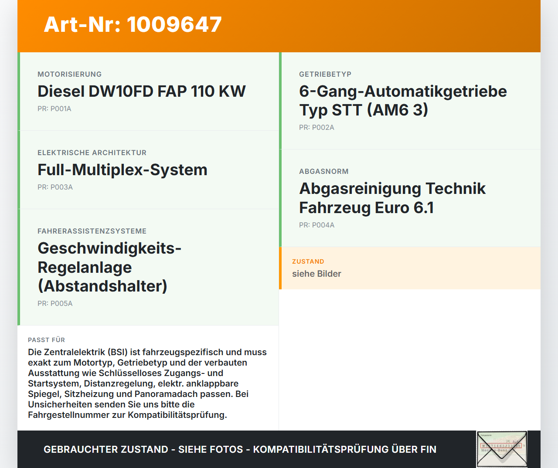The height and width of the screenshot is (468, 558).
Task: Click the FAHRERASSISTENZSYSTEME label
Action: (92, 231)
